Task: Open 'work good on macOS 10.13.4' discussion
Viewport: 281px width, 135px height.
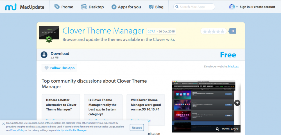Action: 146,110
